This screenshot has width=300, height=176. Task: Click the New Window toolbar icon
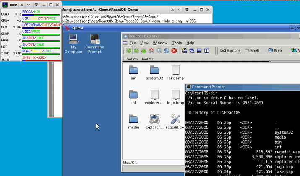pyautogui.click(x=184, y=51)
